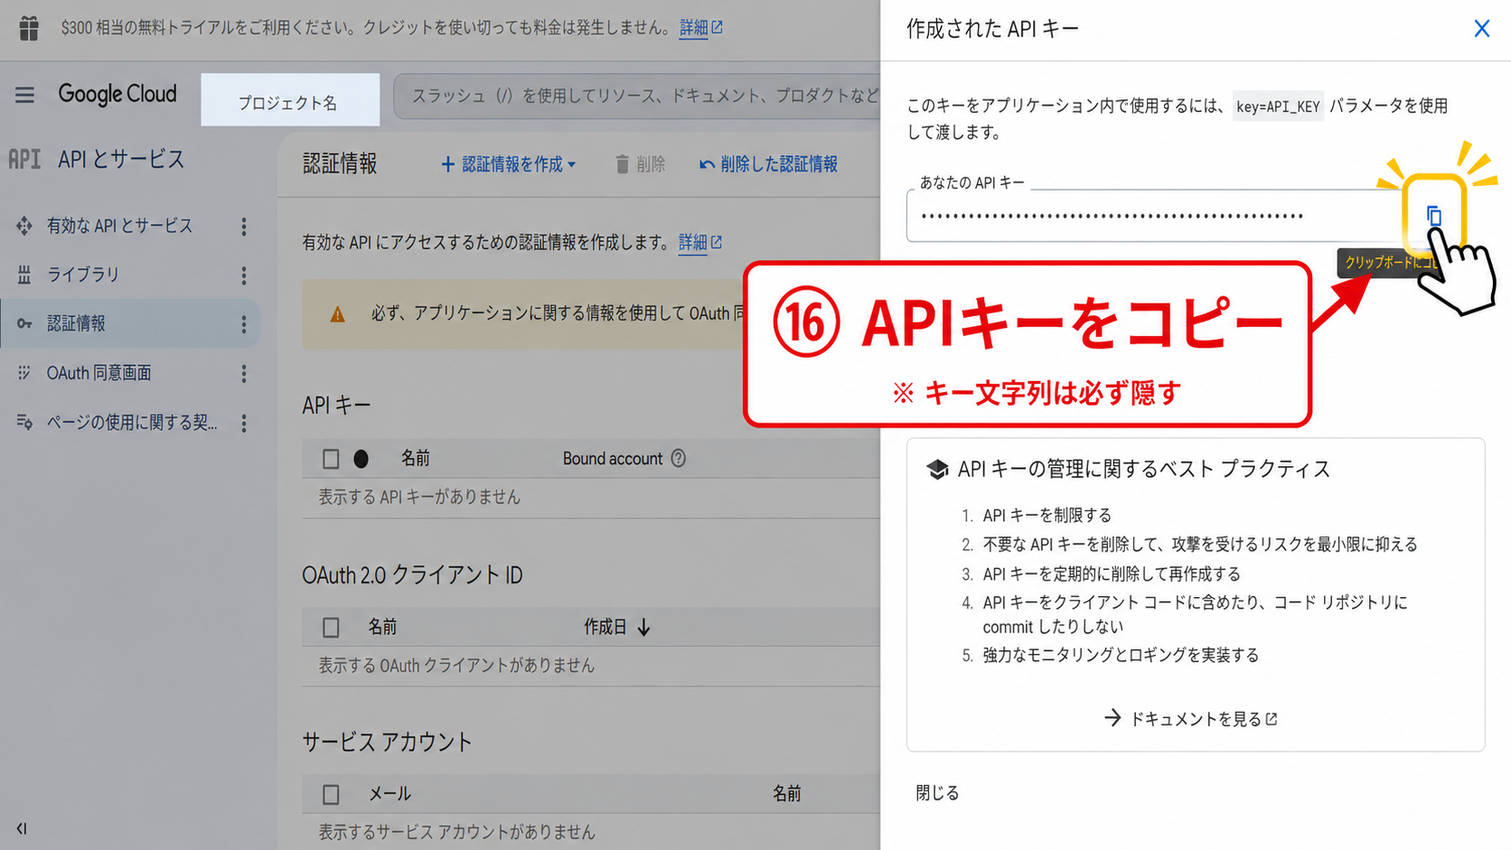Click best practice 'API キーを制限する'
1511x850 pixels.
coord(1047,516)
